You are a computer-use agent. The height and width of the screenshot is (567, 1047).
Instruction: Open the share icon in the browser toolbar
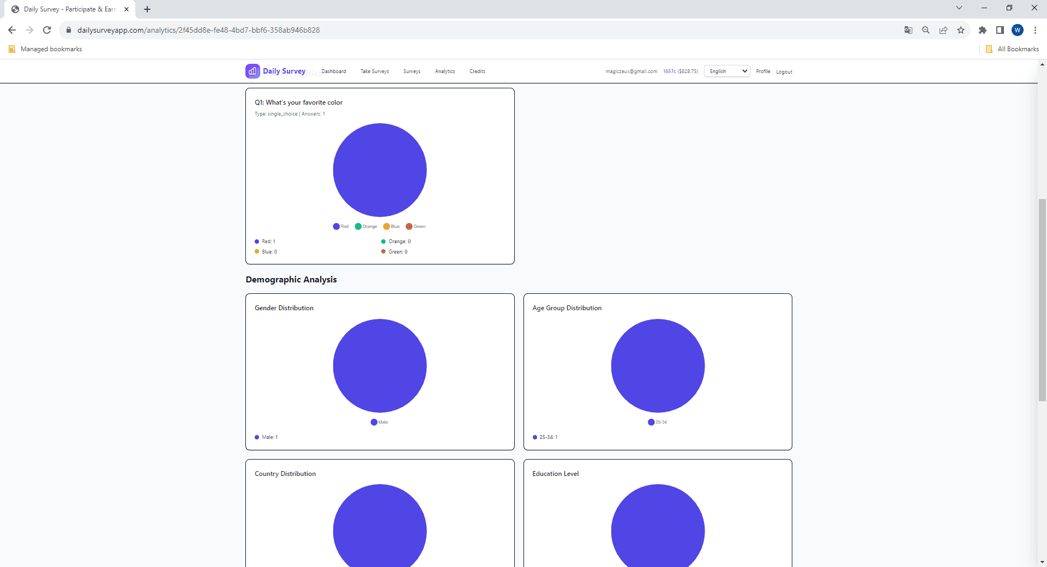[943, 30]
